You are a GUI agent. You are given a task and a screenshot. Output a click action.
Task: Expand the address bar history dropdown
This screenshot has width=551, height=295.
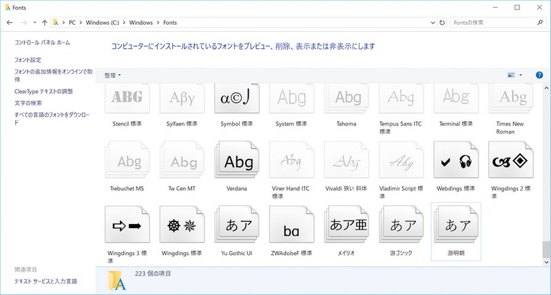(433, 23)
